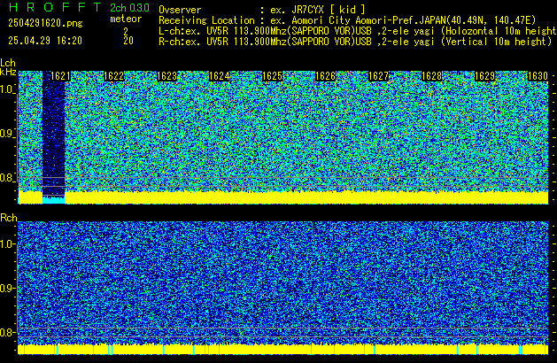Click the cyan segment of the Lch level bar
Viewport: 557px width, 363px height.
tap(54, 200)
